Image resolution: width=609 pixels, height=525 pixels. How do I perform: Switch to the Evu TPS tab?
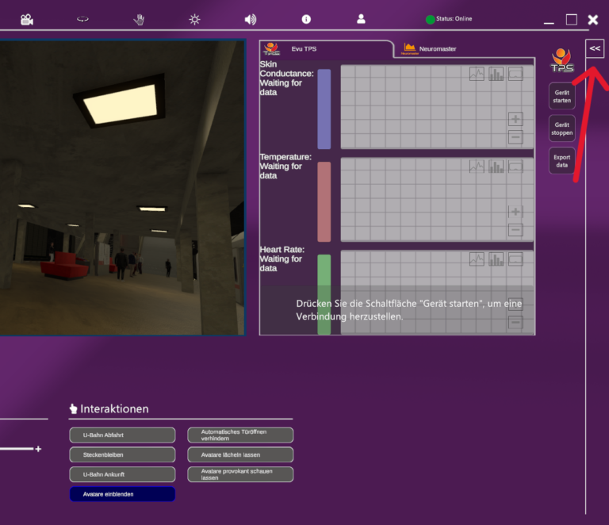pos(326,49)
